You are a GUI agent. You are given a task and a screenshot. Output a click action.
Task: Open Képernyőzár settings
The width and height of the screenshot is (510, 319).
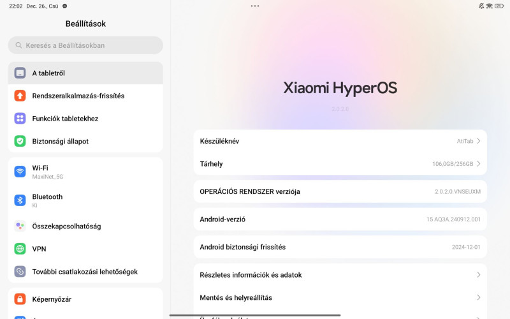click(x=85, y=299)
